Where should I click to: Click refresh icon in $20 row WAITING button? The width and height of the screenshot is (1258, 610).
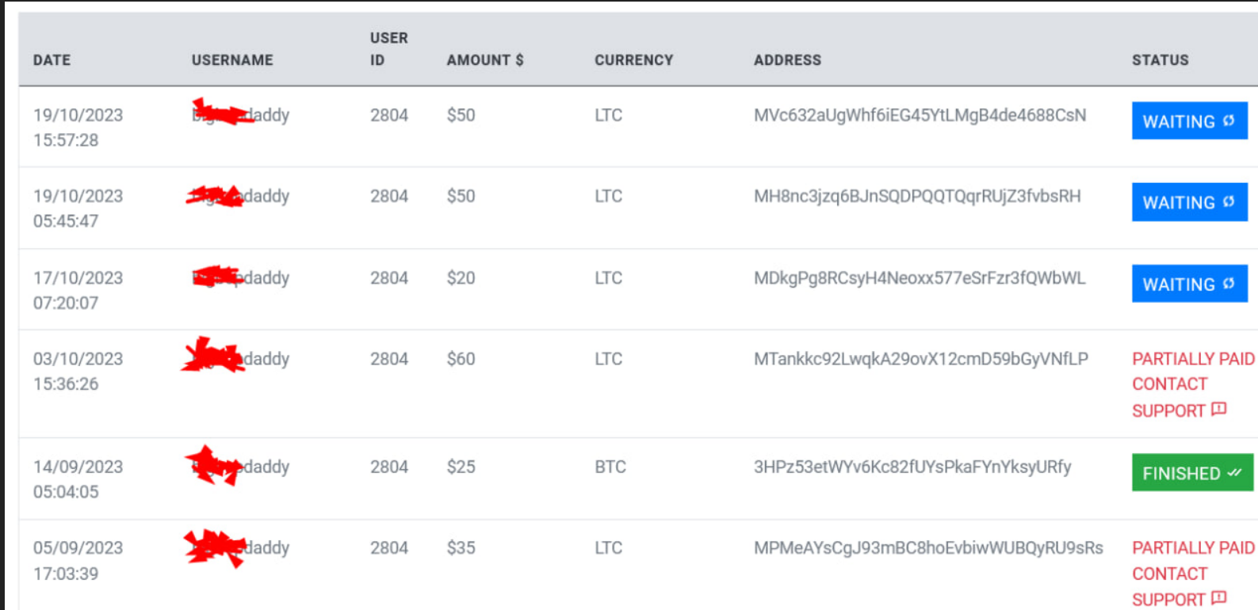(1229, 284)
